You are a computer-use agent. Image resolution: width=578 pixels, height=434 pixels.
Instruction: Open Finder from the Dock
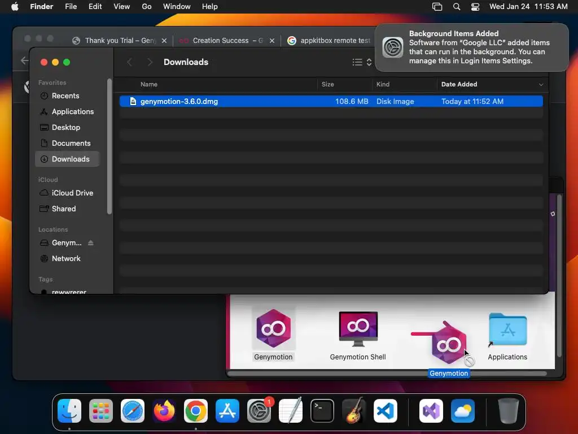click(69, 411)
